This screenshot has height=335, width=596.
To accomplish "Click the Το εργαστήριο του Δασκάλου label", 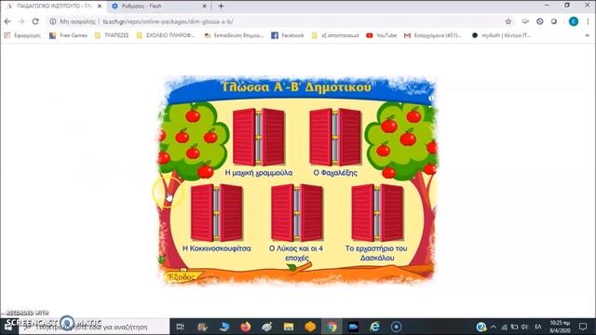I will (376, 253).
